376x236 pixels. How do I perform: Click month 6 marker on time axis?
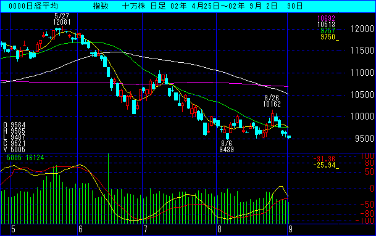tap(80, 229)
